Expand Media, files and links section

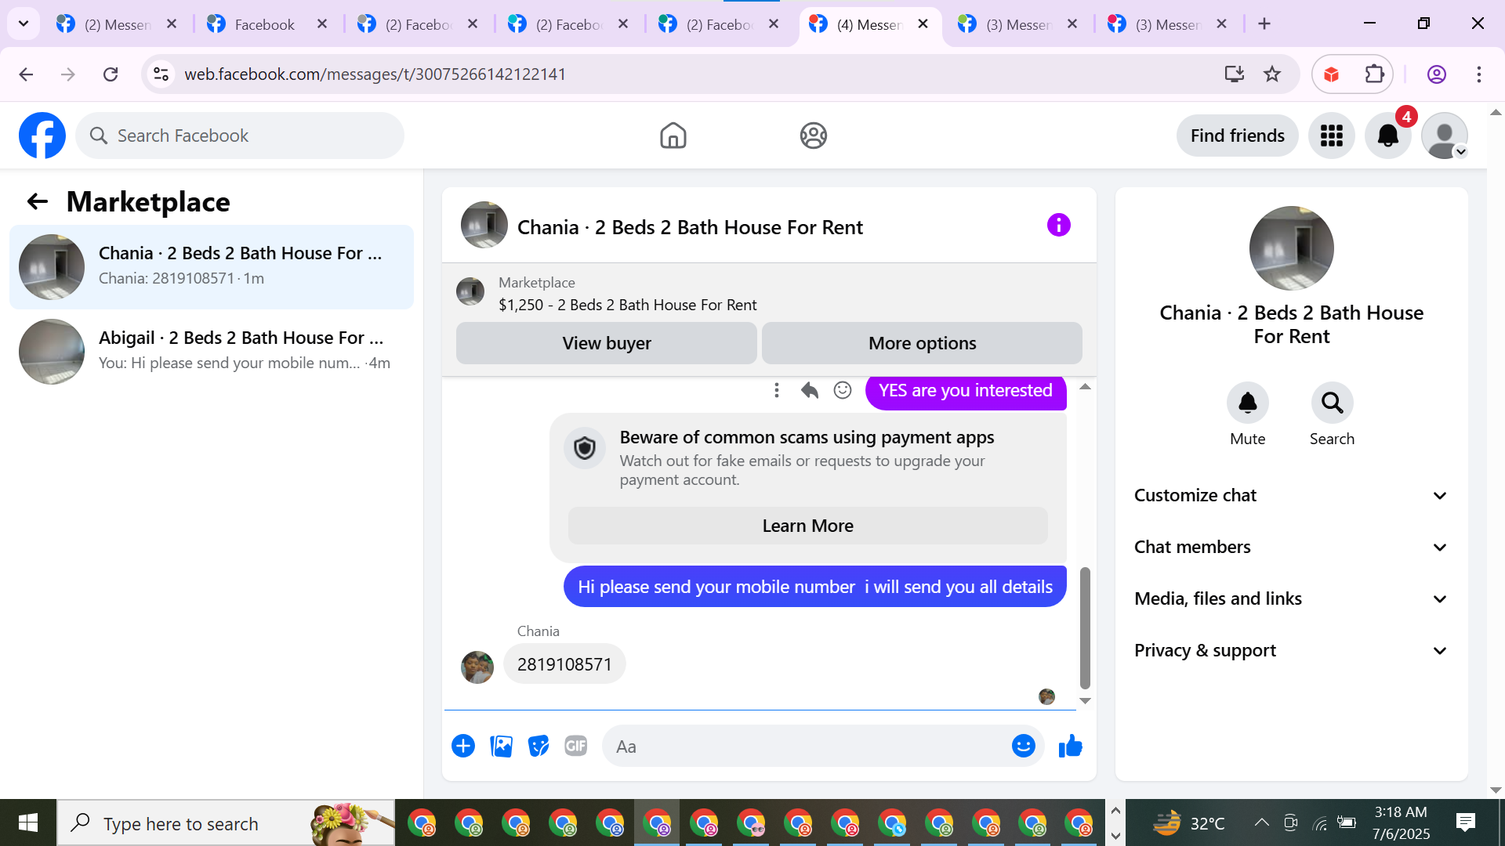click(x=1290, y=598)
